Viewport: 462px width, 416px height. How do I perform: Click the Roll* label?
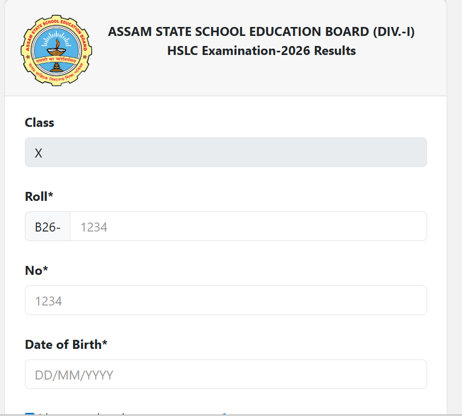pyautogui.click(x=39, y=197)
